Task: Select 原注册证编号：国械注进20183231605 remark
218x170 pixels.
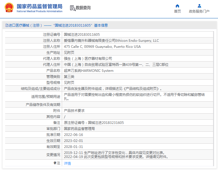Action: [94, 123]
